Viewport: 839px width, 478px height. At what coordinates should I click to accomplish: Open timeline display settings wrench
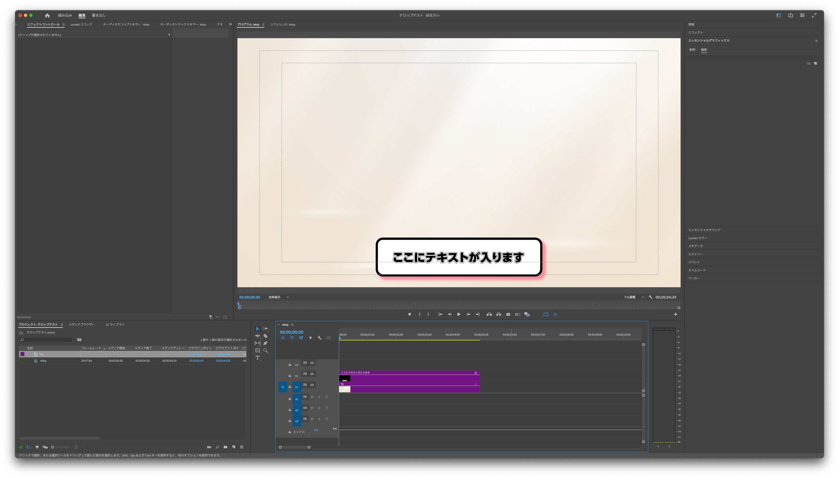(x=319, y=338)
